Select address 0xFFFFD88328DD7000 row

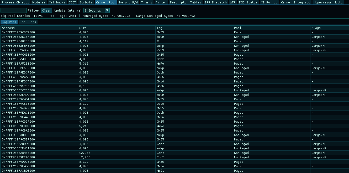click(x=175, y=144)
